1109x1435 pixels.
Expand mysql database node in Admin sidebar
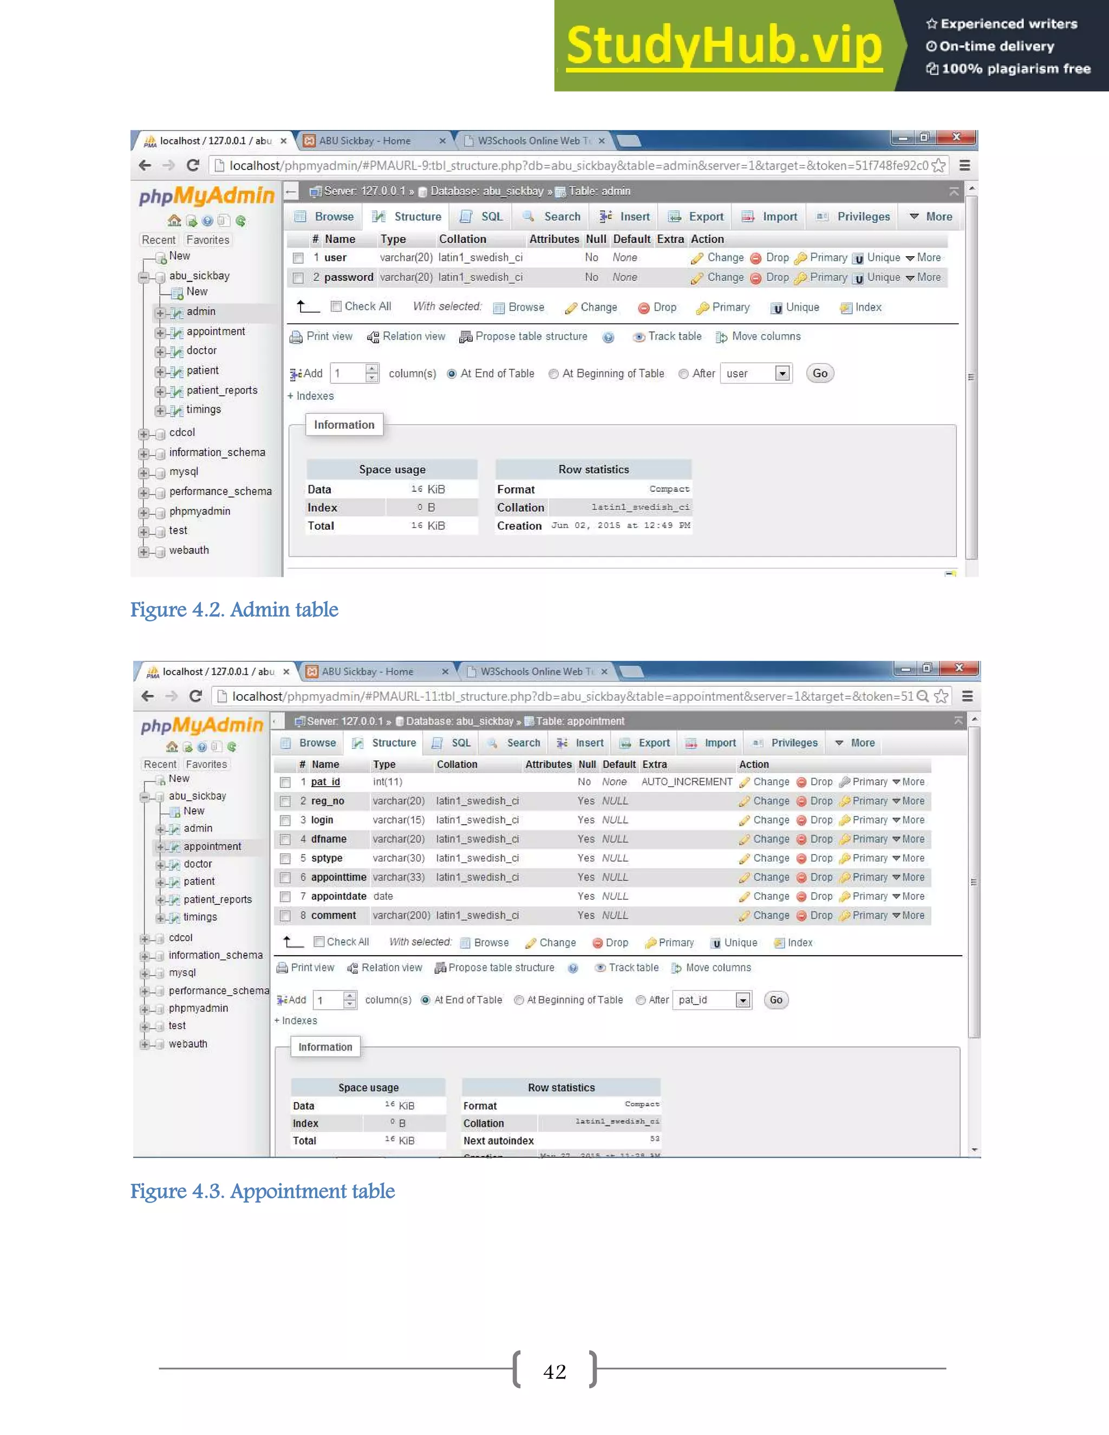pyautogui.click(x=143, y=473)
